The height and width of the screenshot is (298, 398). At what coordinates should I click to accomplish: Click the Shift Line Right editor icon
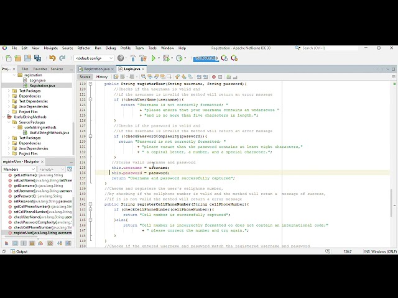pyautogui.click(x=205, y=77)
